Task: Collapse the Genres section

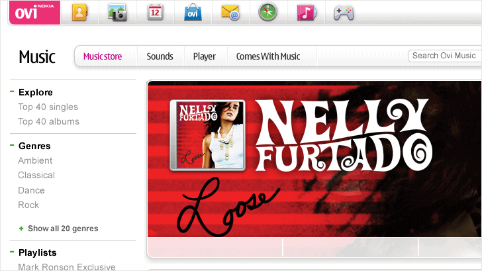Action: coord(12,146)
